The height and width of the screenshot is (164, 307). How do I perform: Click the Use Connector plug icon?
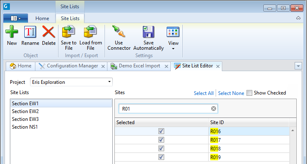[x=119, y=32]
